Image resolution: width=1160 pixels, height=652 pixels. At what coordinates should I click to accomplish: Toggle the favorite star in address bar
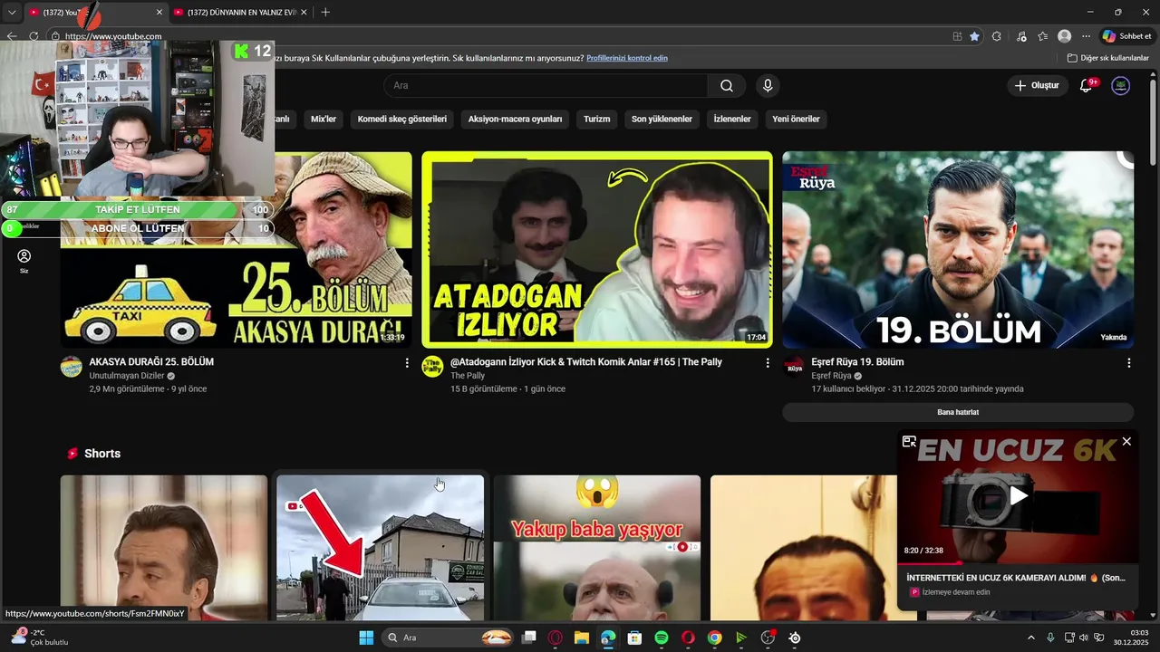(x=974, y=36)
